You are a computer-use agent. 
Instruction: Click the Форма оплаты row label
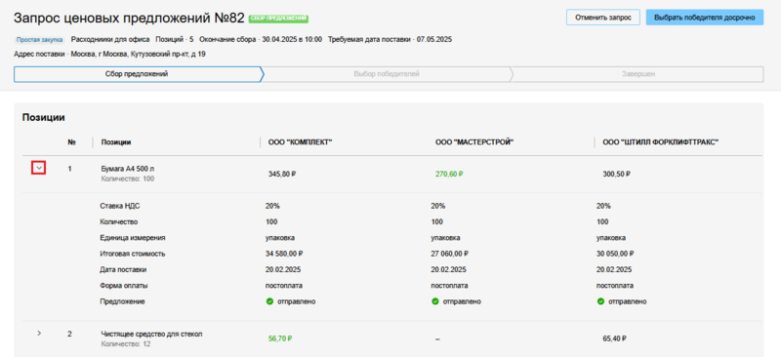point(124,285)
